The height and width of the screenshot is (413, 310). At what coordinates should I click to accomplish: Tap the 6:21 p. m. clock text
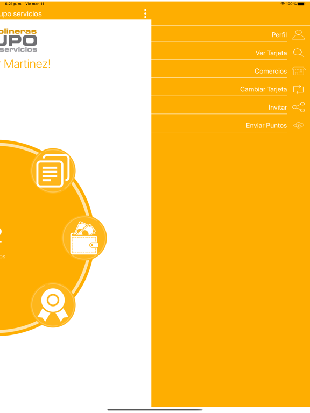coord(13,4)
